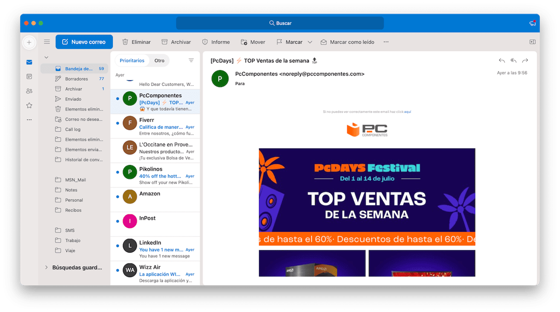Click the PC Componentes logo in the email
Image resolution: width=560 pixels, height=312 pixels.
[x=367, y=130]
